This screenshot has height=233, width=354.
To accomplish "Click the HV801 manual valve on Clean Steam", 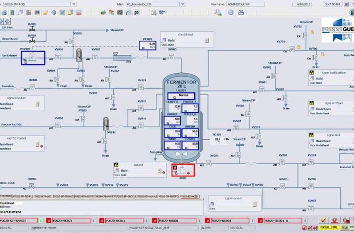I will pos(32,41).
